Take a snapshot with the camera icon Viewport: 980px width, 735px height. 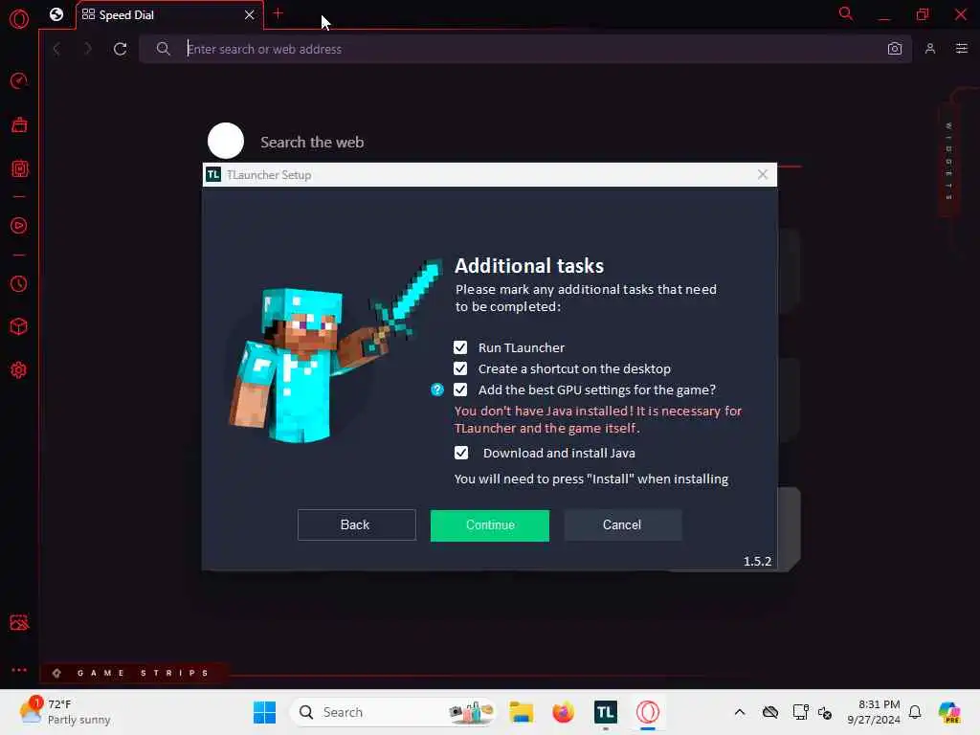coord(895,49)
